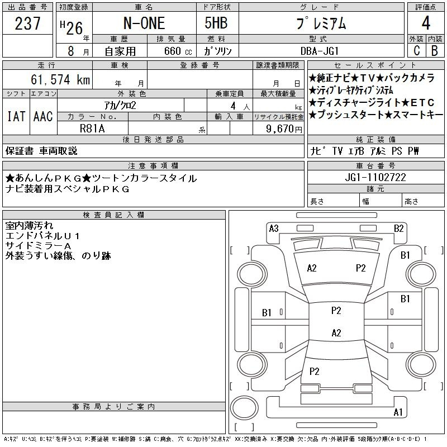The width and height of the screenshot is (447, 447).
Task: Select the exterior color "アカ/クロ2"
Action: coord(120,106)
